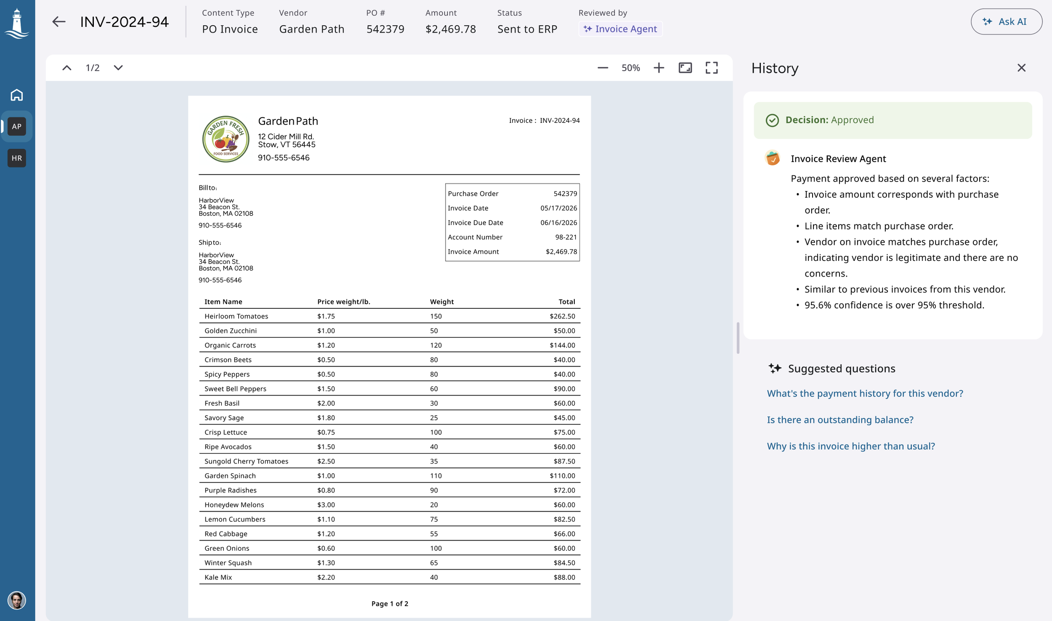Image resolution: width=1052 pixels, height=621 pixels.
Task: Open the user profile avatar
Action: click(17, 600)
